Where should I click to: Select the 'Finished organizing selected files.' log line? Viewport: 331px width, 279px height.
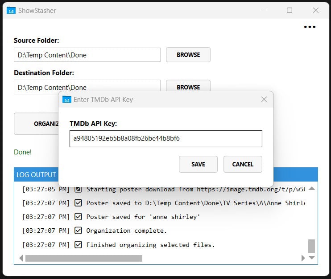point(150,245)
